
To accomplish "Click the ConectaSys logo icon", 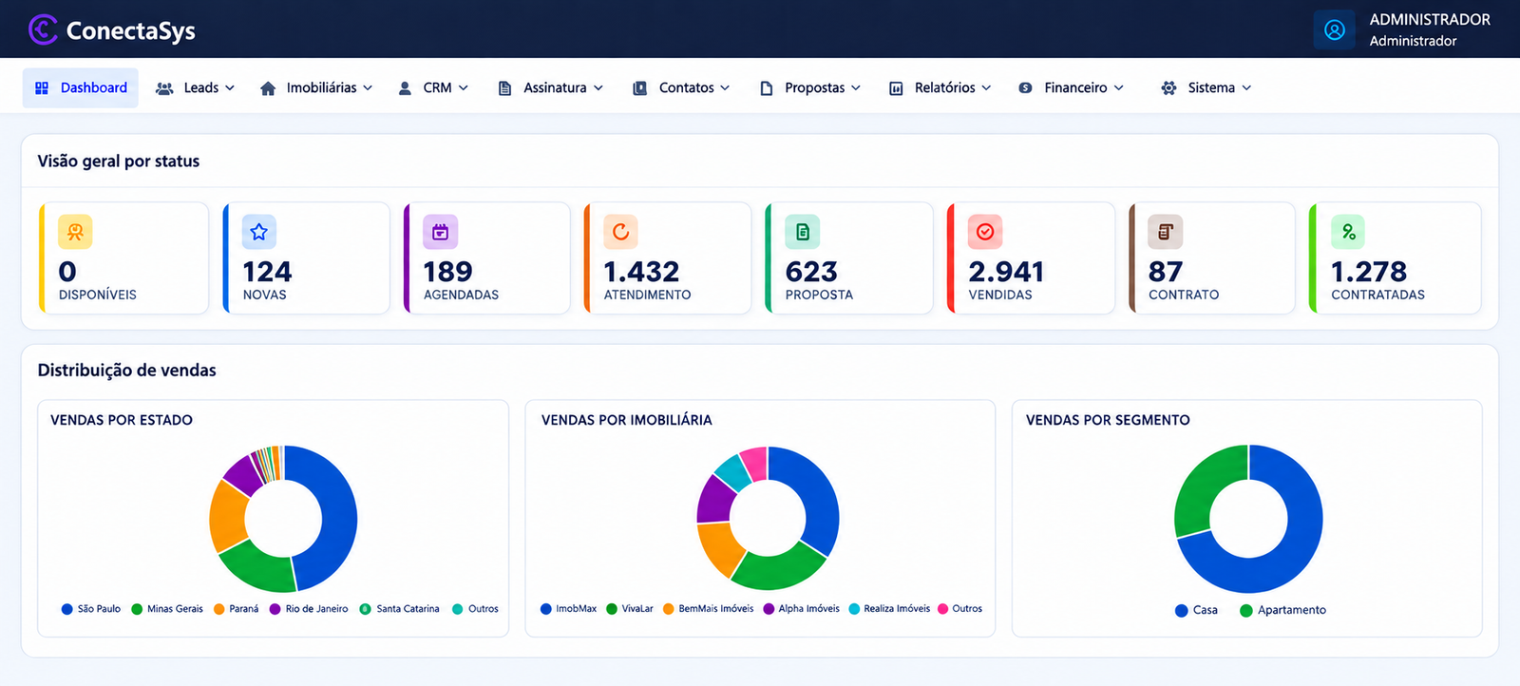I will tap(43, 29).
